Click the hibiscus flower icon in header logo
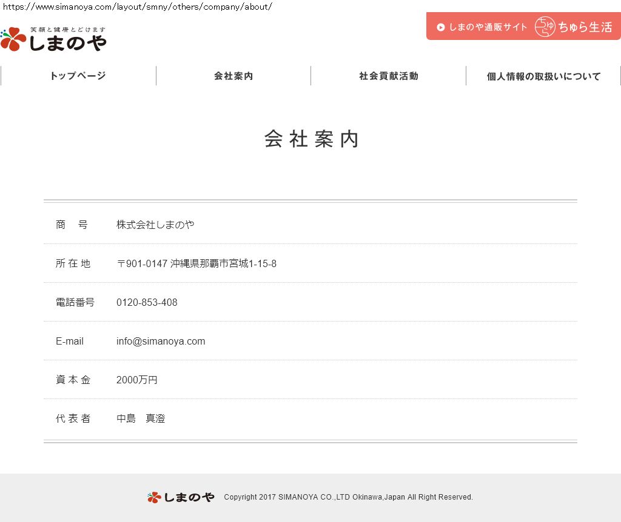Screen dimensions: 621x522 tap(13, 39)
